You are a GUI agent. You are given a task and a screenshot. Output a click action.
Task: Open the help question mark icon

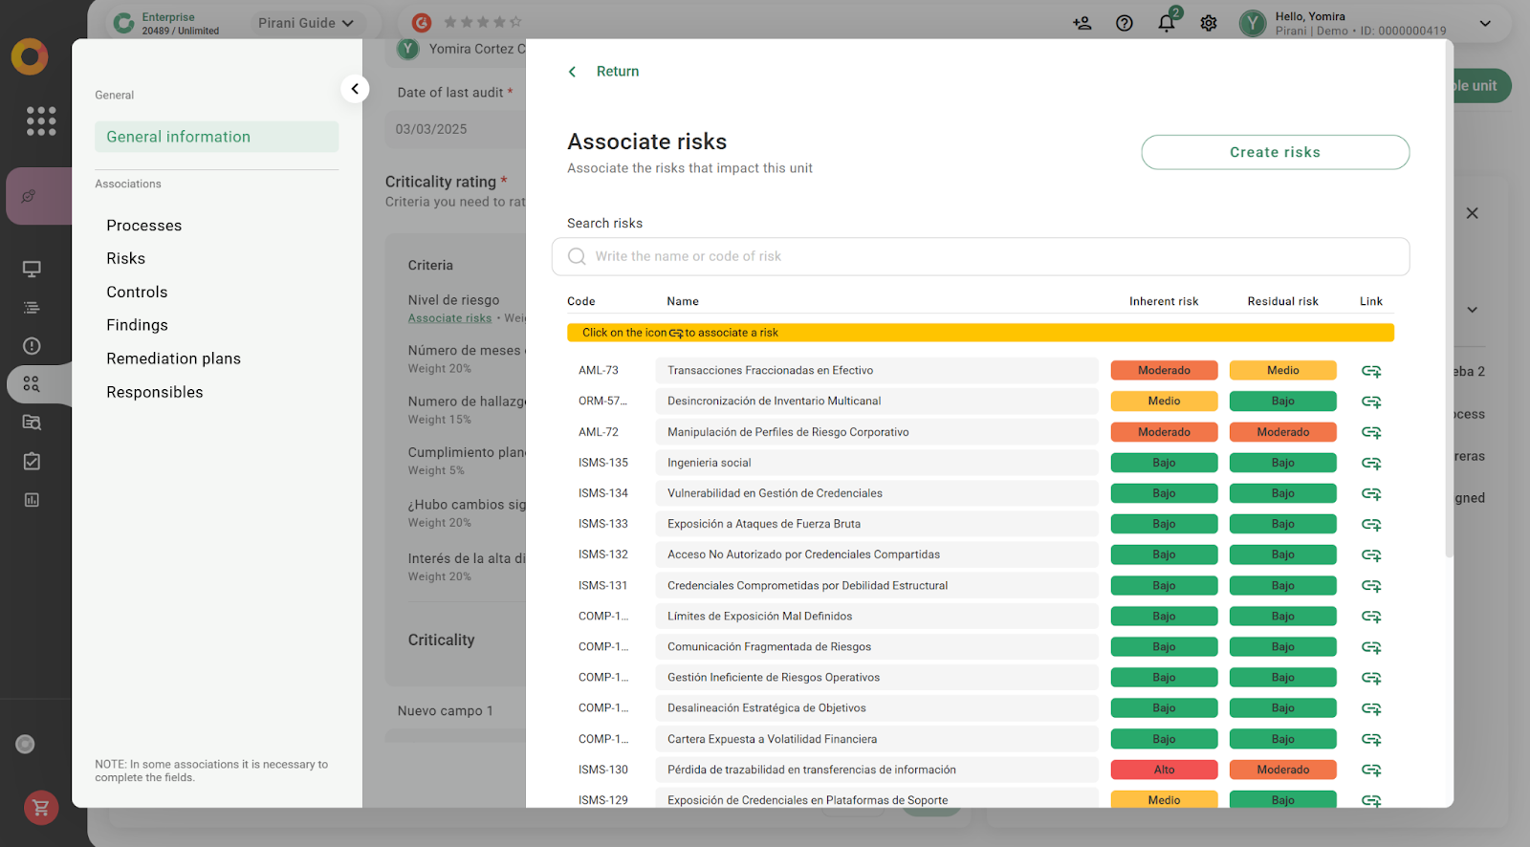click(1124, 23)
